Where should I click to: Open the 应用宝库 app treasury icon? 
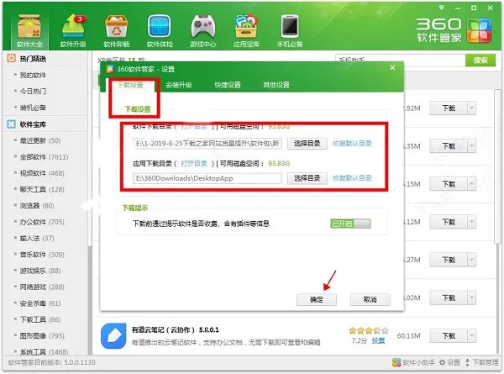pos(246,31)
